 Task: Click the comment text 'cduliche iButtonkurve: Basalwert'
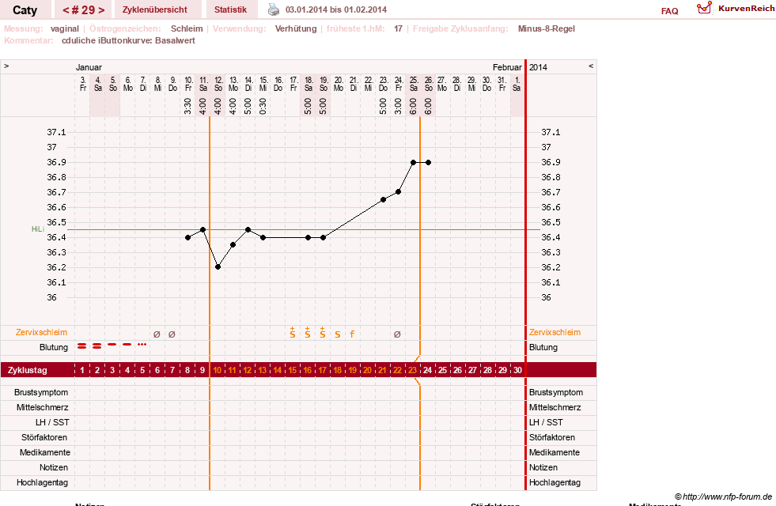[x=128, y=40]
